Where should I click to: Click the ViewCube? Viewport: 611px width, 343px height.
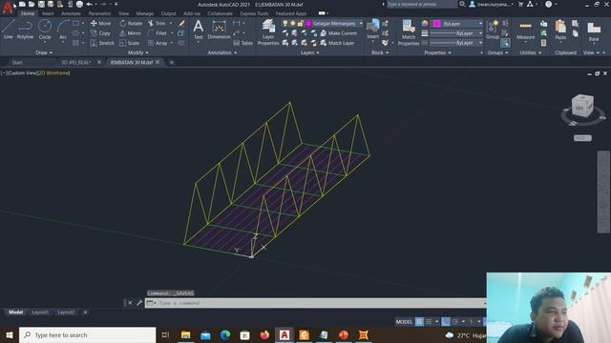[582, 106]
